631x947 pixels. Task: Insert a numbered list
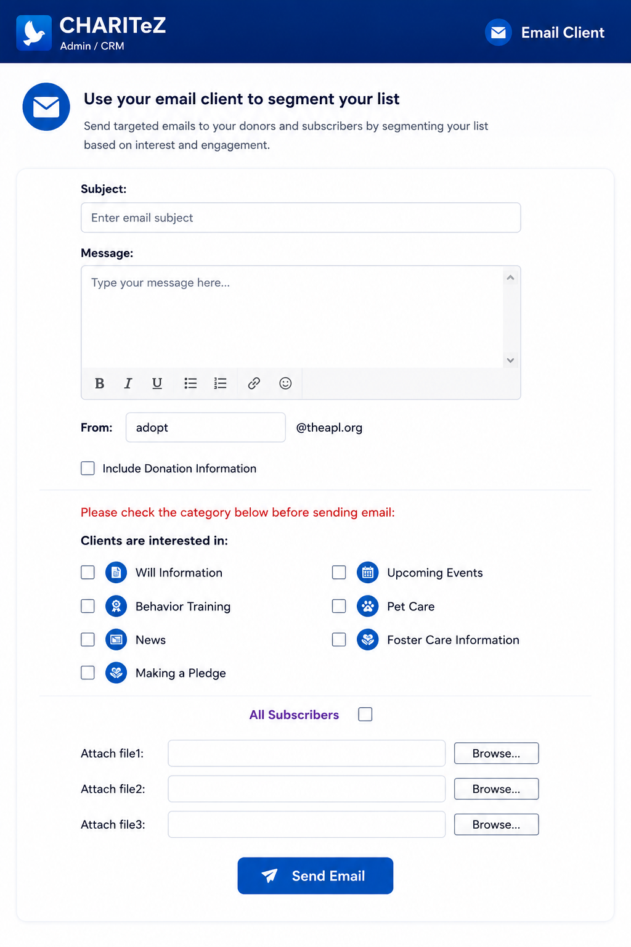tap(220, 383)
